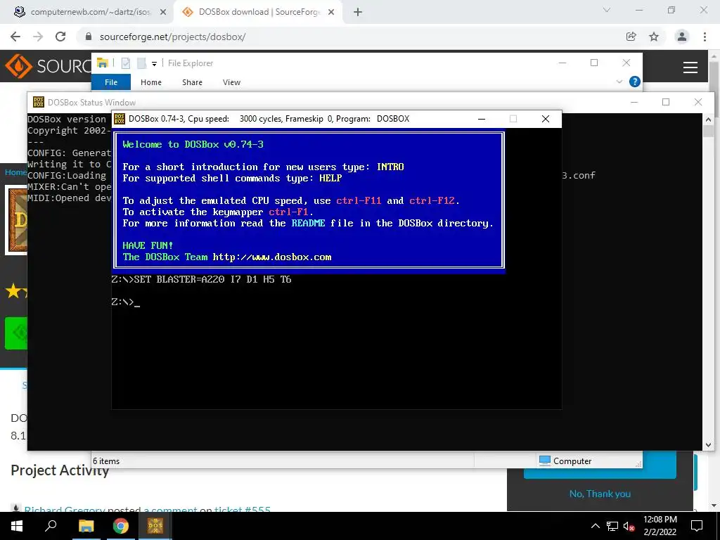Close the DOSBox download SourceForge tab
This screenshot has height=540, width=720.
tap(331, 13)
